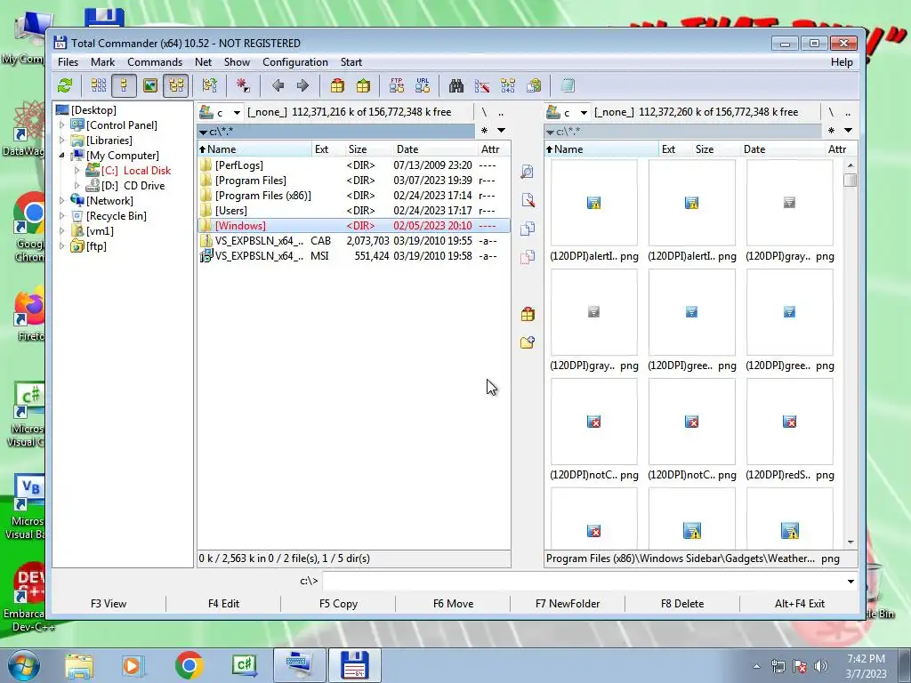
Task: Click the pack files toolbar icon
Action: [337, 86]
